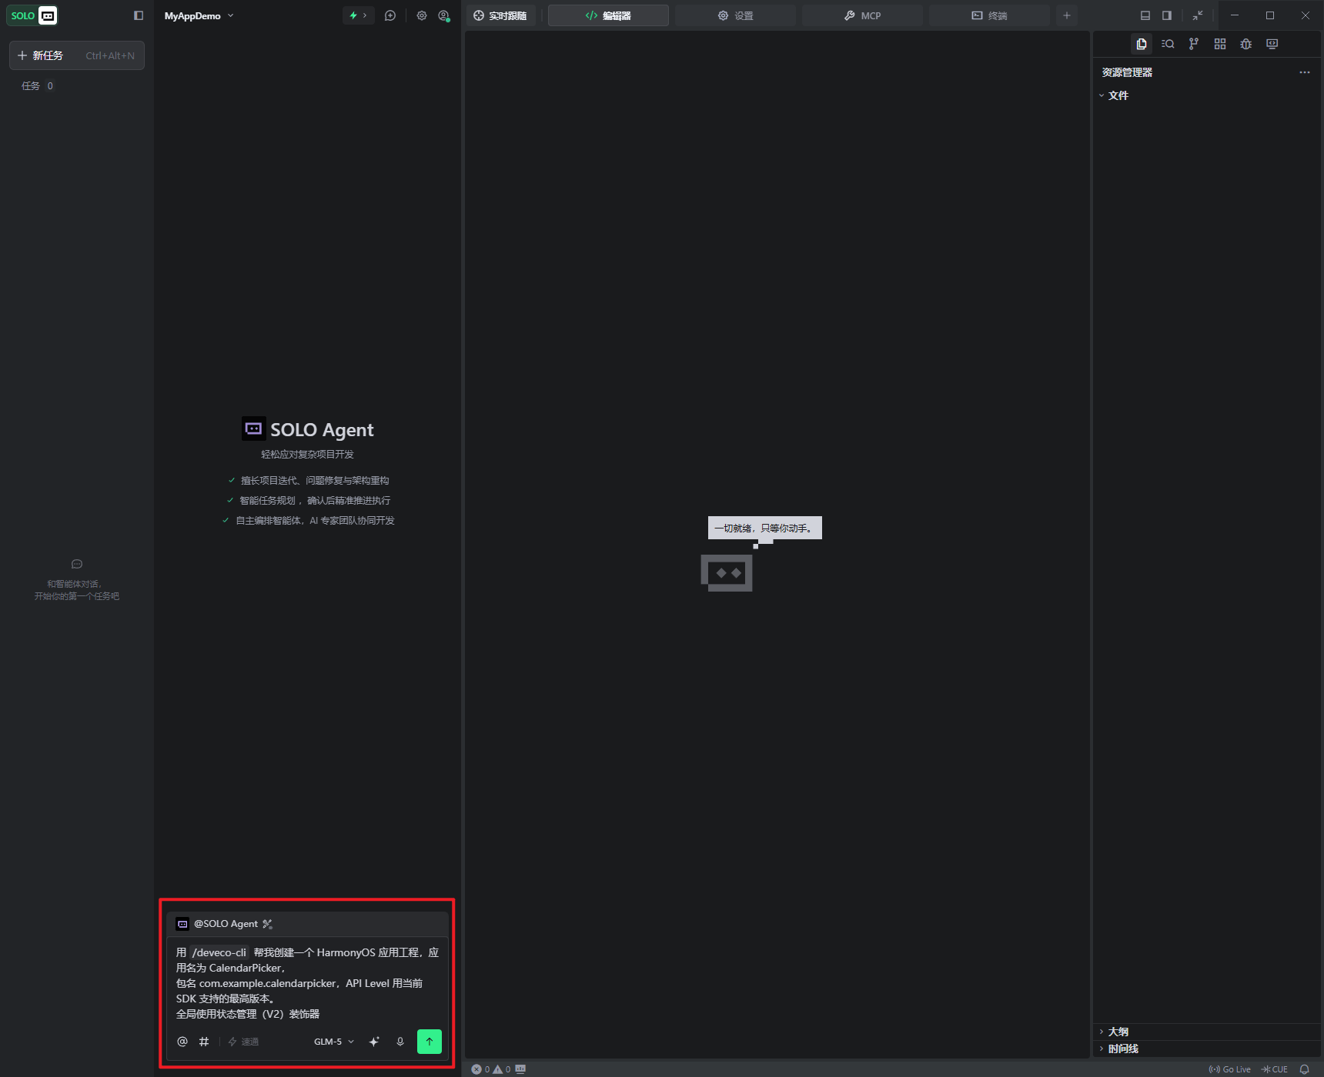
Task: Toggle the bottom panel layout icon
Action: tap(1145, 15)
